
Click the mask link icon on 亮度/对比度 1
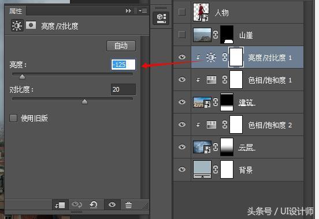[x=224, y=57]
